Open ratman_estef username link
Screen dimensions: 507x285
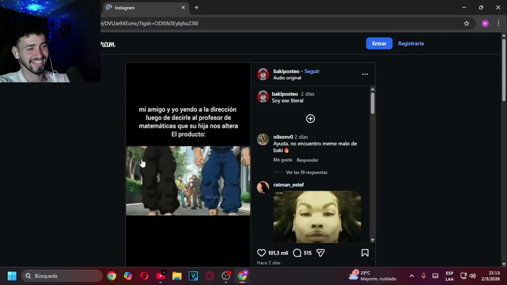tap(288, 185)
